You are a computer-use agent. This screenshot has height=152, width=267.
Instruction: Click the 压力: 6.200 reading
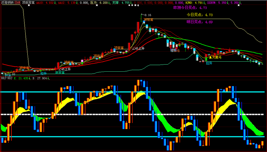click(100, 3)
